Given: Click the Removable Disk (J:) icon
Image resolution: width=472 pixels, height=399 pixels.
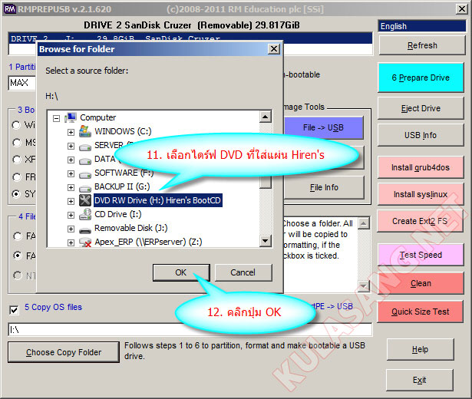Looking at the screenshot, I should click(x=85, y=231).
